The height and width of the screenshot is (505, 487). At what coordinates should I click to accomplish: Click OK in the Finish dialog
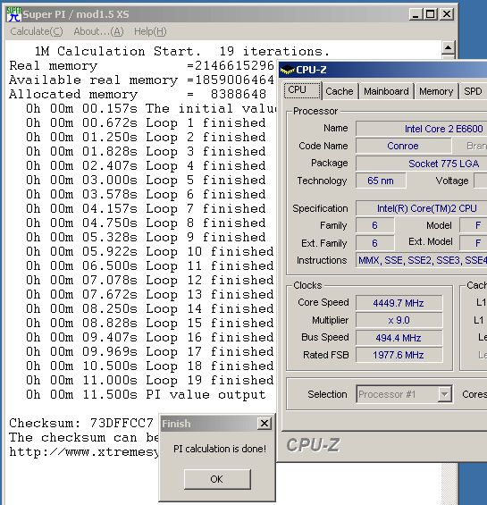[x=217, y=479]
